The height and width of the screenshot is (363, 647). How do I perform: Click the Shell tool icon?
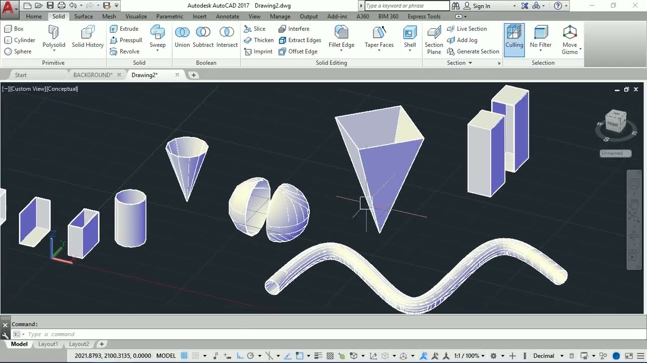[x=410, y=33]
